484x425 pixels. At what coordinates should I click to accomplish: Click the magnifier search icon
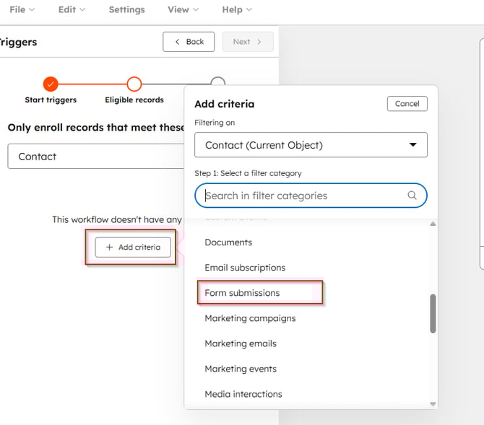pos(412,196)
